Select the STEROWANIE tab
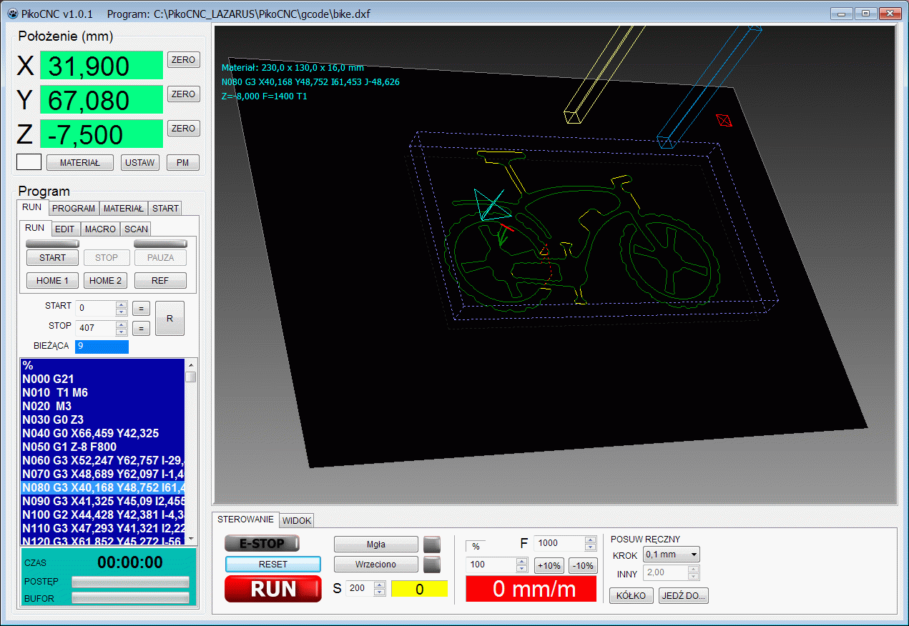Screen dimensions: 909x626 coord(246,520)
